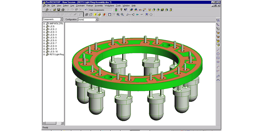Screen dimensions: 263x131
Task: Expand the AMP MTA 2 Pin node
Action: click(x=44, y=24)
